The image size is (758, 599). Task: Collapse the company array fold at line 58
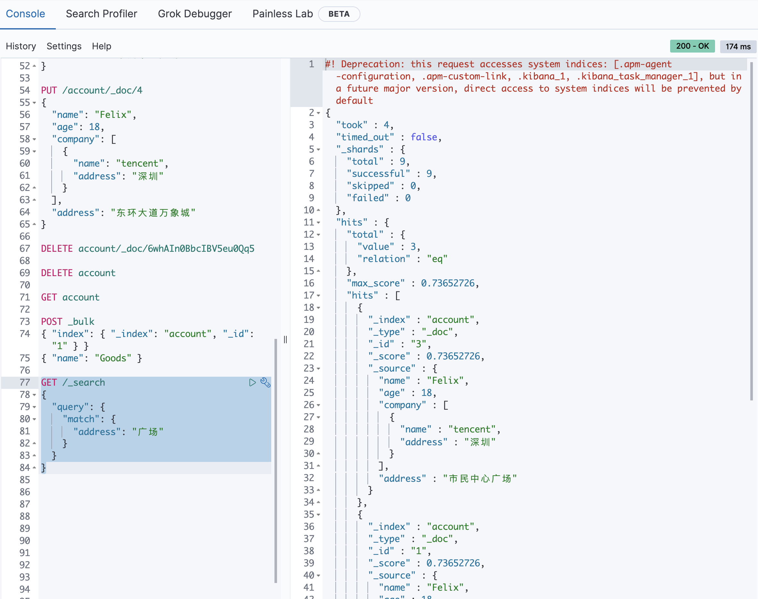tap(34, 139)
